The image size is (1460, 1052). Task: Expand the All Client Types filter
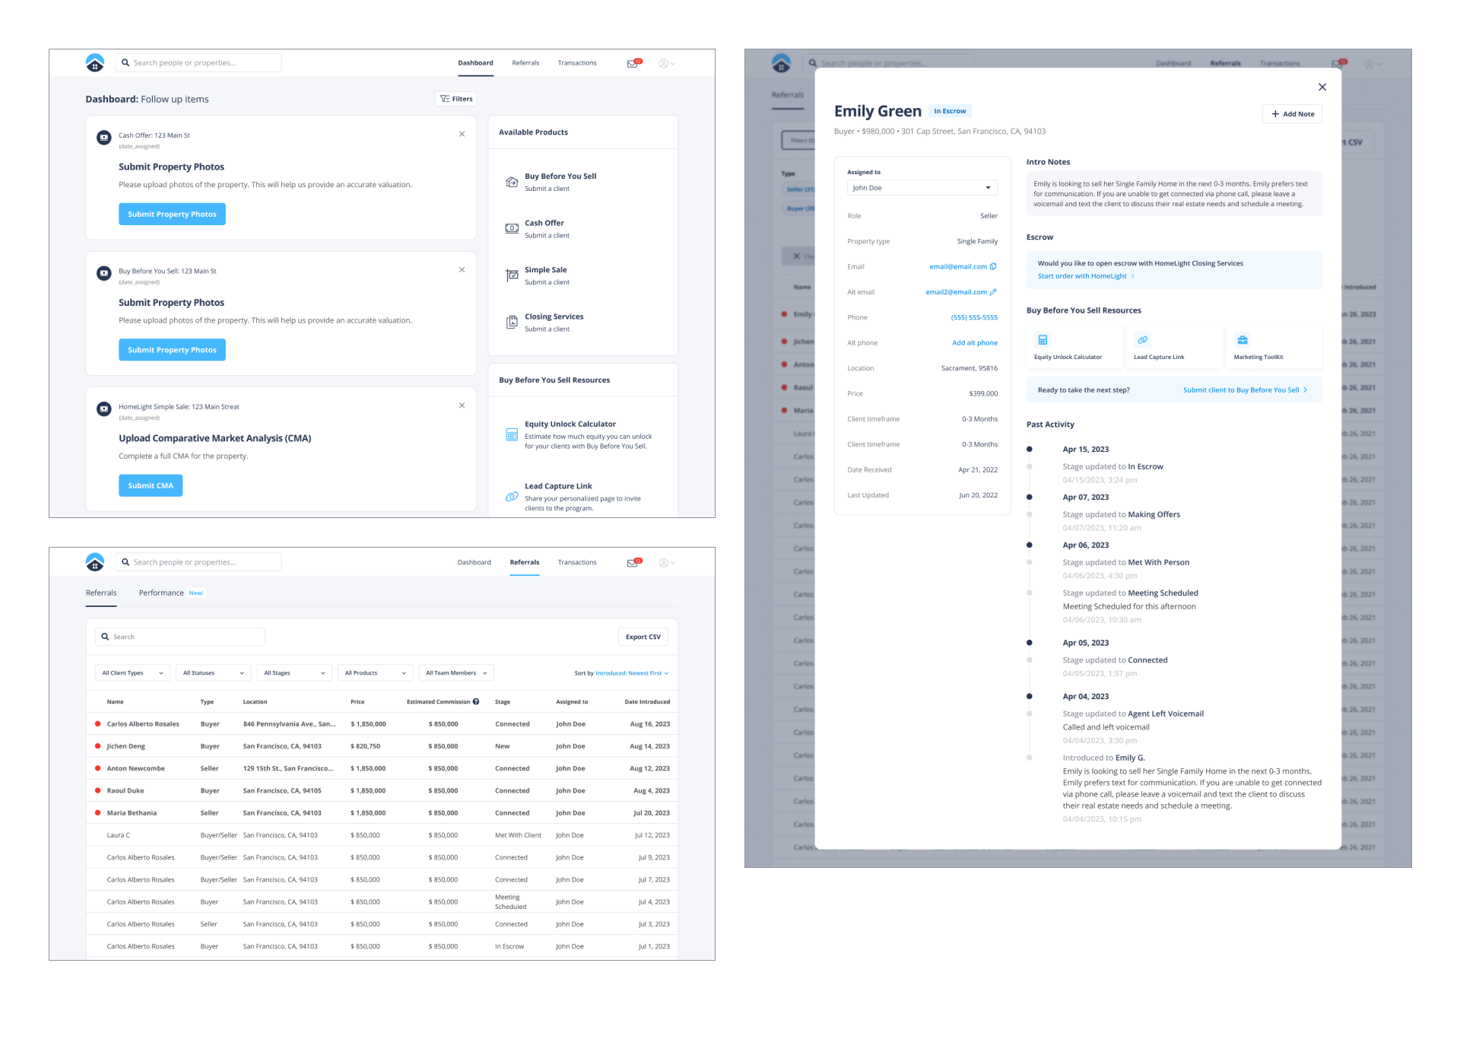(x=132, y=672)
